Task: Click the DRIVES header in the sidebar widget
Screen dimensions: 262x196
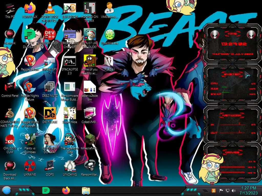Action: click(x=232, y=152)
